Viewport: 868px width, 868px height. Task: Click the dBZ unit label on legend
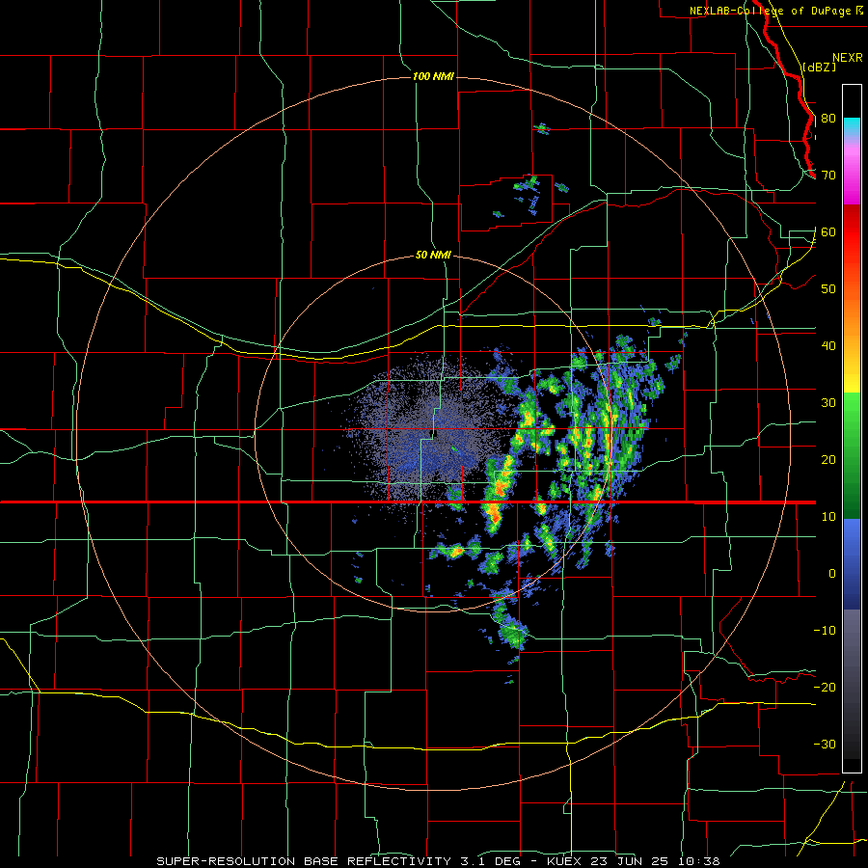[x=819, y=67]
